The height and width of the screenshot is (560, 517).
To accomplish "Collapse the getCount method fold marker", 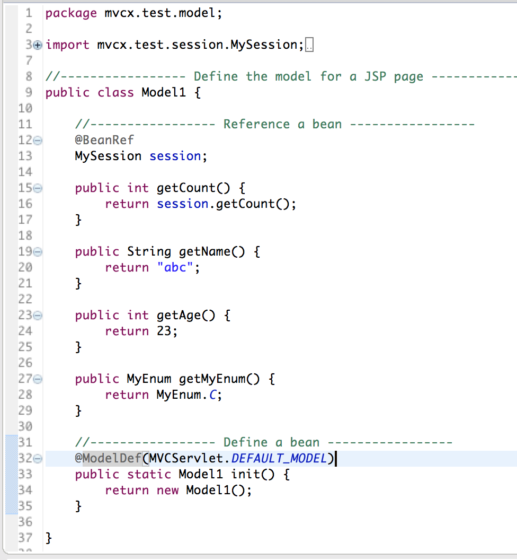I will click(37, 189).
